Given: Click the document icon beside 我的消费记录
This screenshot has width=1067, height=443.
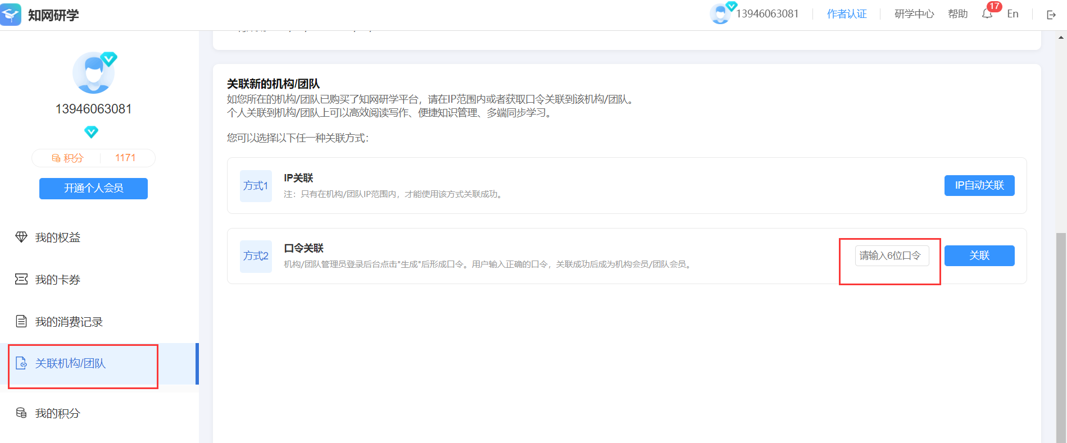Looking at the screenshot, I should [x=21, y=321].
